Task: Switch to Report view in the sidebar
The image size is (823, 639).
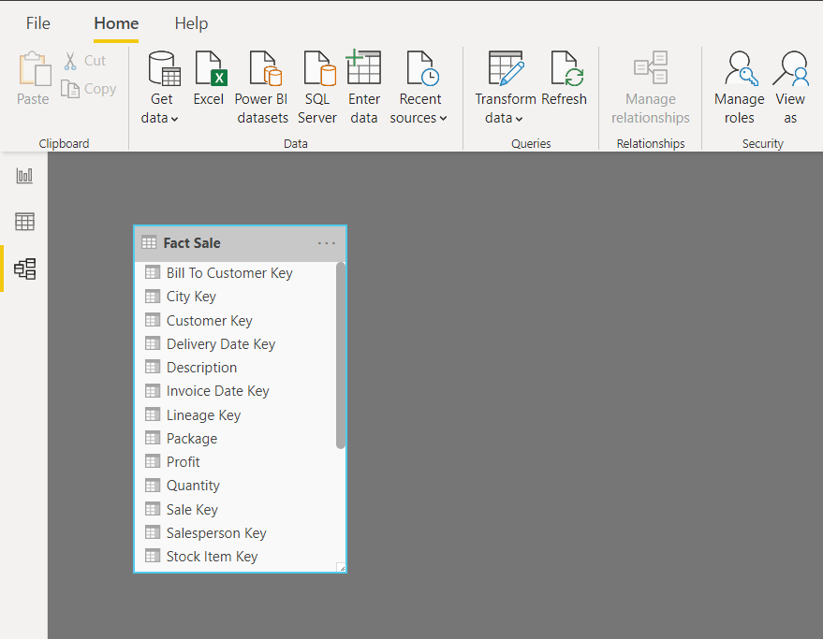Action: [x=23, y=174]
